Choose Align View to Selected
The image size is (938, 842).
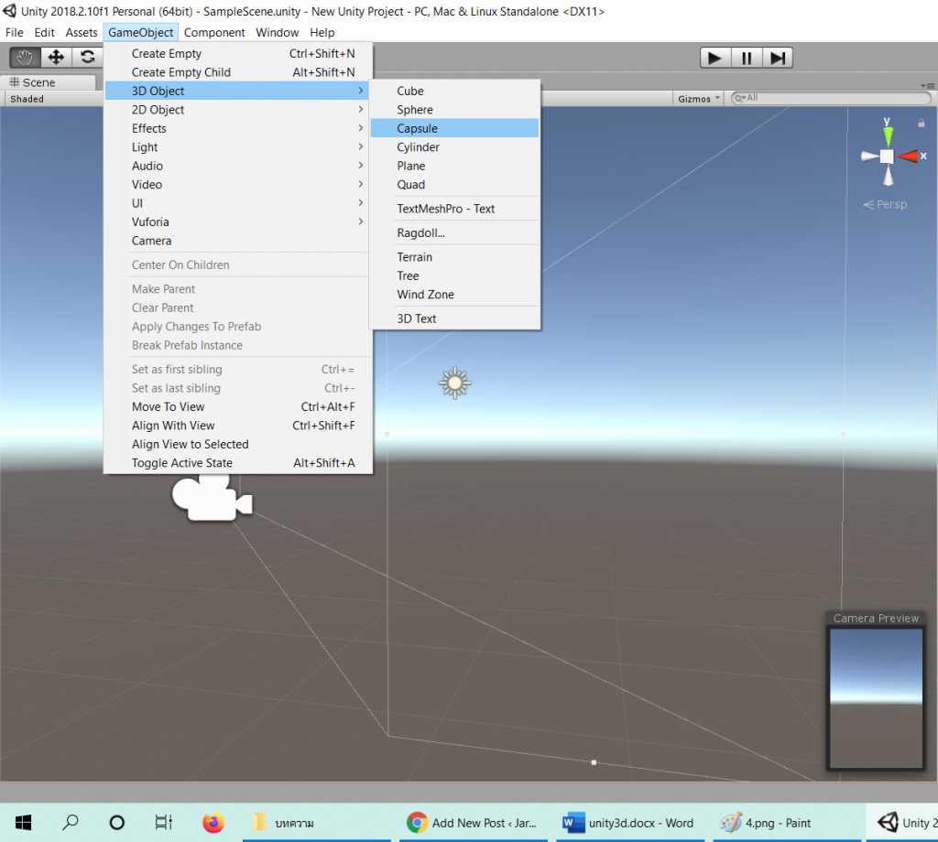(x=238, y=444)
